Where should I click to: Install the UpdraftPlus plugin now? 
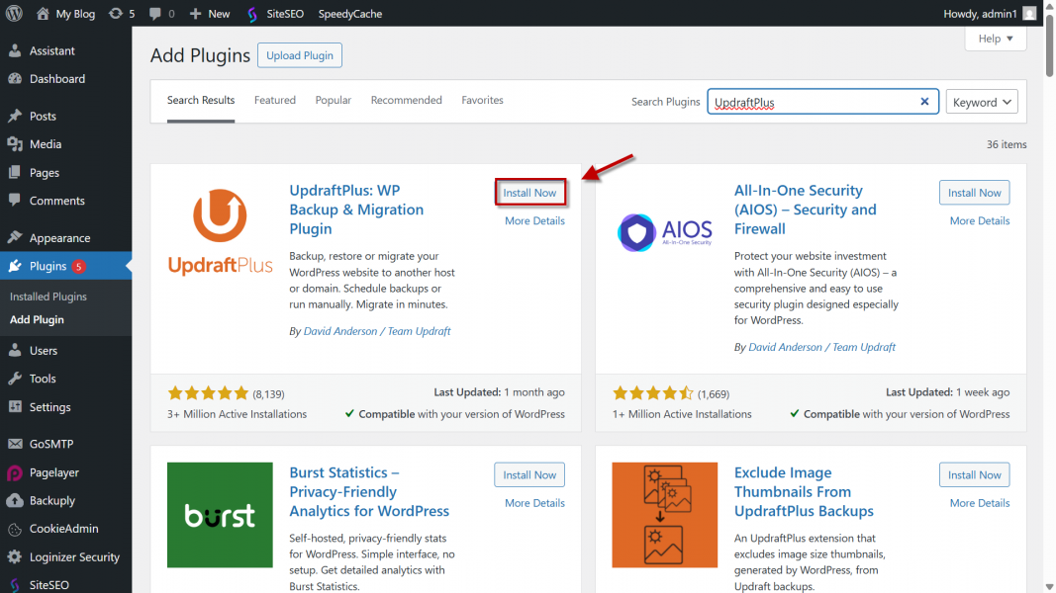pyautogui.click(x=529, y=193)
